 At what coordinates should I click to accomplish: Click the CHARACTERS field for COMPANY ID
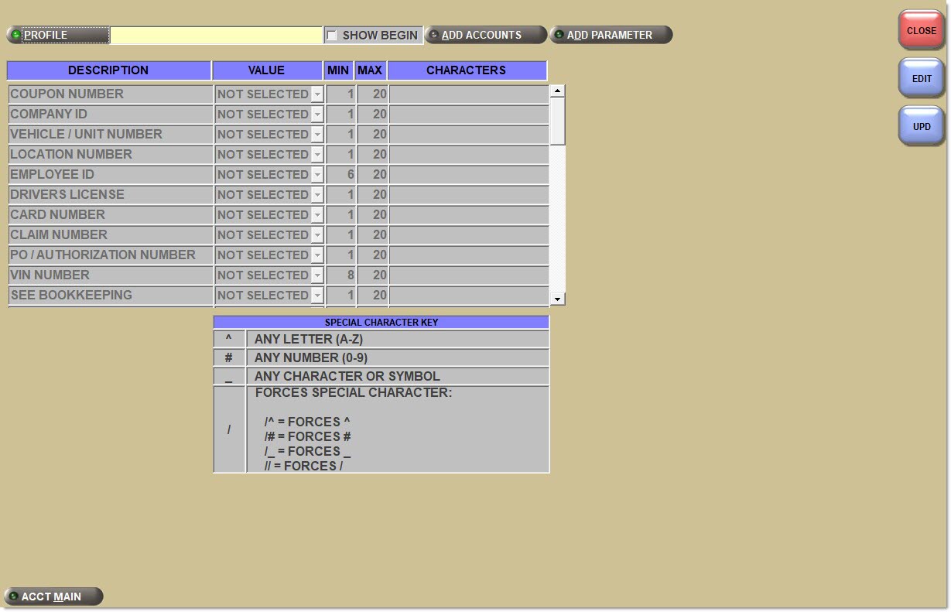467,115
